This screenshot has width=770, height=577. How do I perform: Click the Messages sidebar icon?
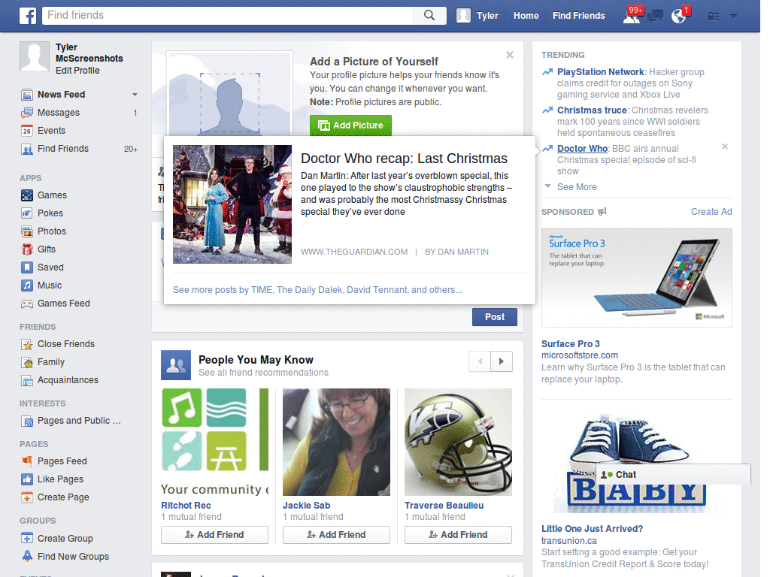(27, 113)
